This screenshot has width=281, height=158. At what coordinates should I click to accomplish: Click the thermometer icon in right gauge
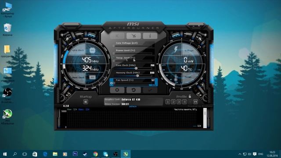(176, 78)
